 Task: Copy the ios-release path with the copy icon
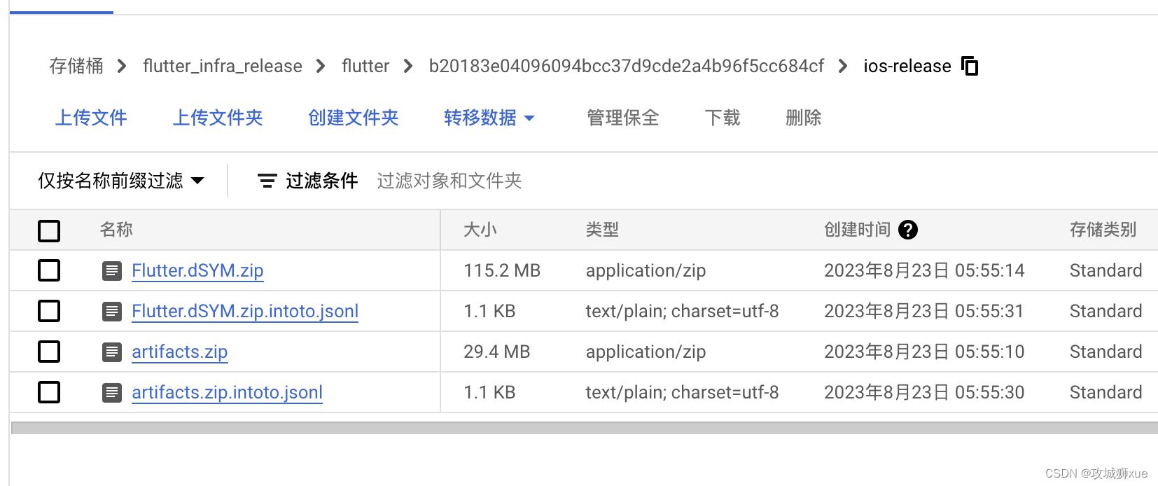click(970, 66)
